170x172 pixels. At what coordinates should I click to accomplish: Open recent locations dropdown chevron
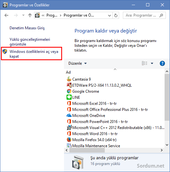pos(23,15)
